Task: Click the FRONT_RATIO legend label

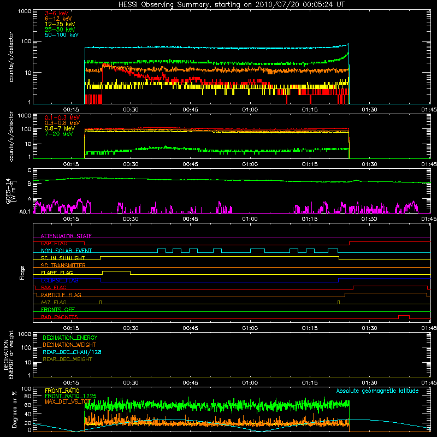Action: pyautogui.click(x=62, y=391)
